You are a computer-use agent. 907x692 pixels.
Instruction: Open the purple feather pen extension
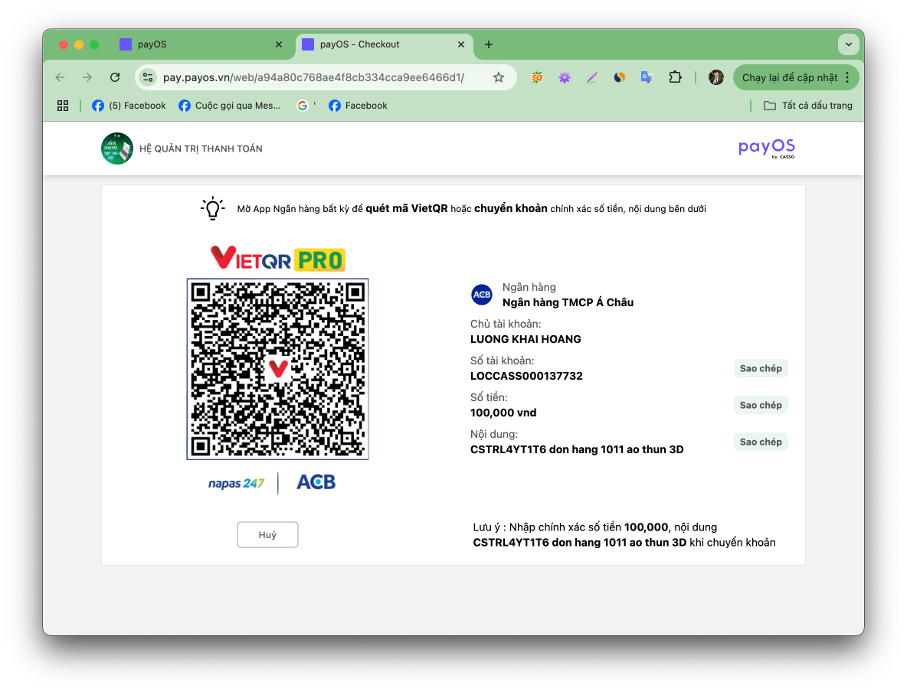coord(591,77)
